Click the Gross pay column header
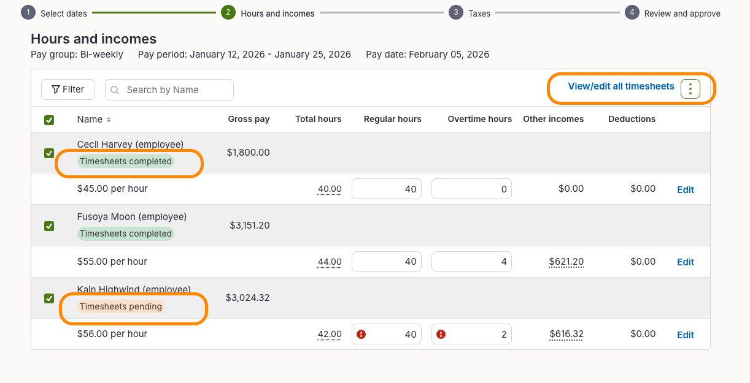Image resolution: width=750 pixels, height=383 pixels. click(x=249, y=119)
